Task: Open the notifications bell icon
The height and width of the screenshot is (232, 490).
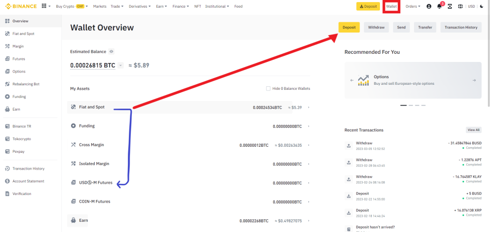Action: click(x=439, y=6)
